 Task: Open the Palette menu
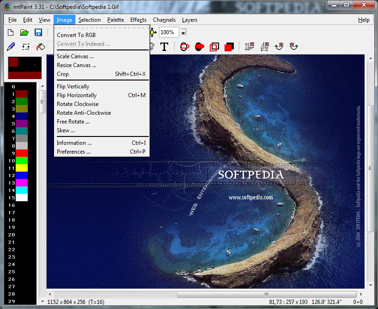[116, 20]
